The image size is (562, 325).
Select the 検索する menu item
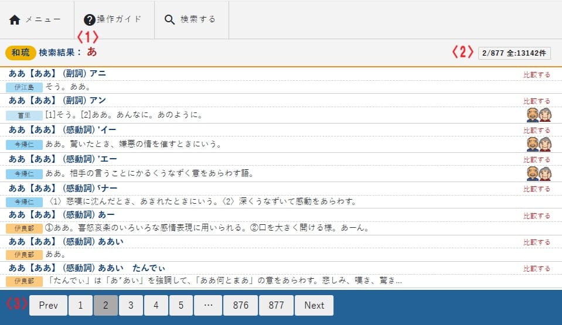pyautogui.click(x=198, y=19)
